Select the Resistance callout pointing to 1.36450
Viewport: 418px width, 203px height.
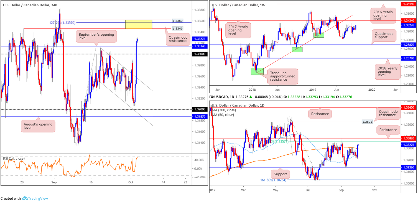[x=320, y=114]
